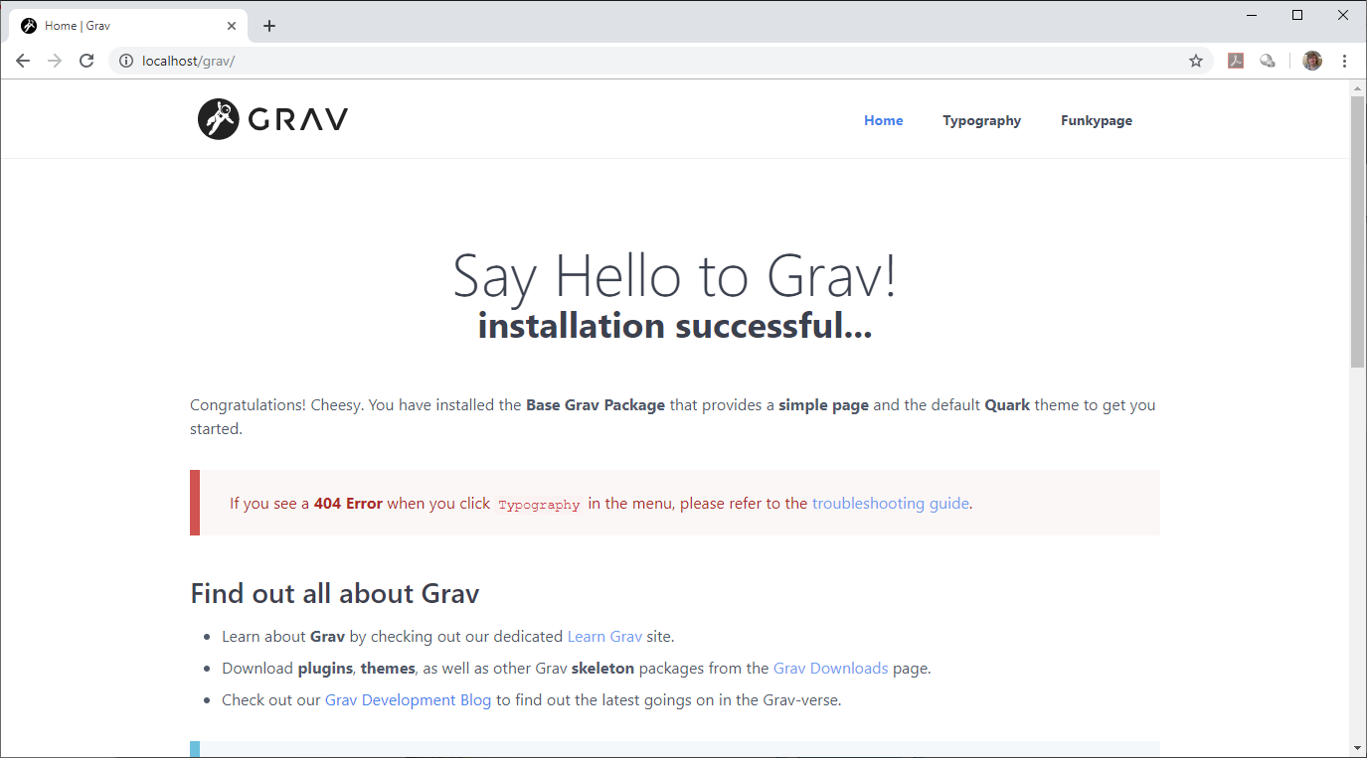Open the Chrome profile avatar

coord(1312,61)
